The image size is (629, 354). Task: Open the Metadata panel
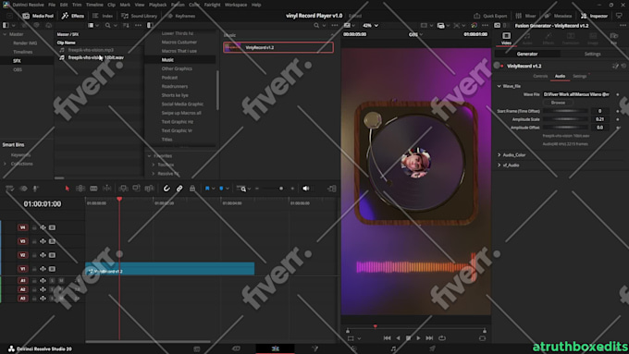(558, 16)
